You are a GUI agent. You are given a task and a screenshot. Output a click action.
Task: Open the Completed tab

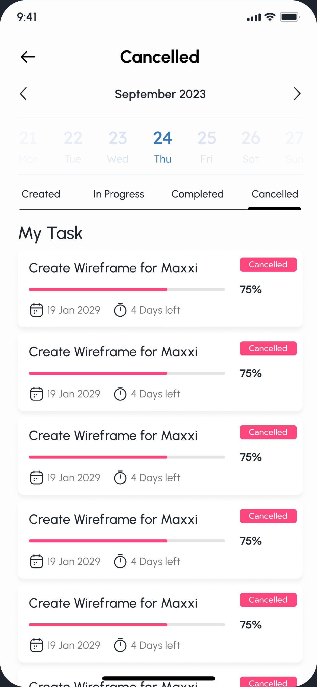pos(198,194)
